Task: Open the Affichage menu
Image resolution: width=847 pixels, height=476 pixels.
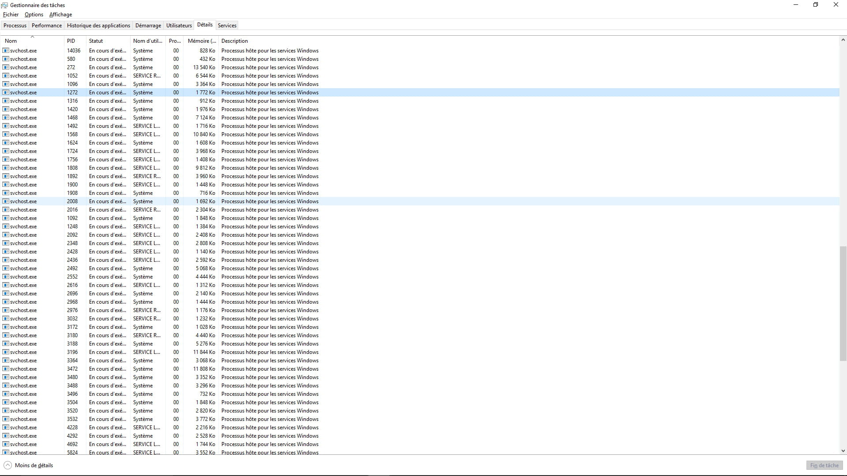Action: click(60, 15)
